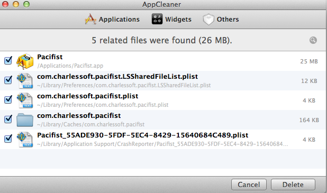This screenshot has width=327, height=193.
Task: Select the CrashReporter plist file icon
Action: tap(25, 140)
